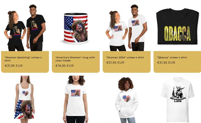The height and width of the screenshot is (123, 201).
Task: Click the Qbacca gold product card
Action: 177,62
